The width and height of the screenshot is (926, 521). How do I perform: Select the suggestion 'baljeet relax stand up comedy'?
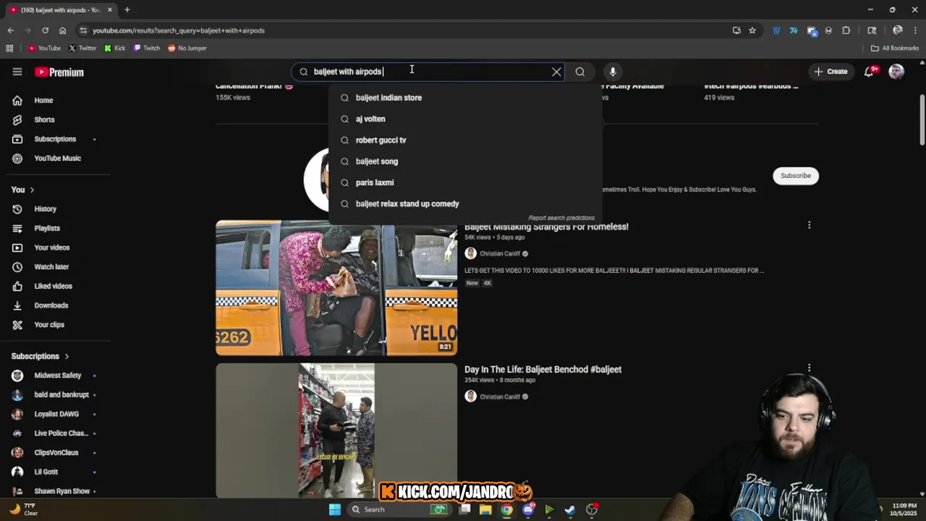[465, 204]
